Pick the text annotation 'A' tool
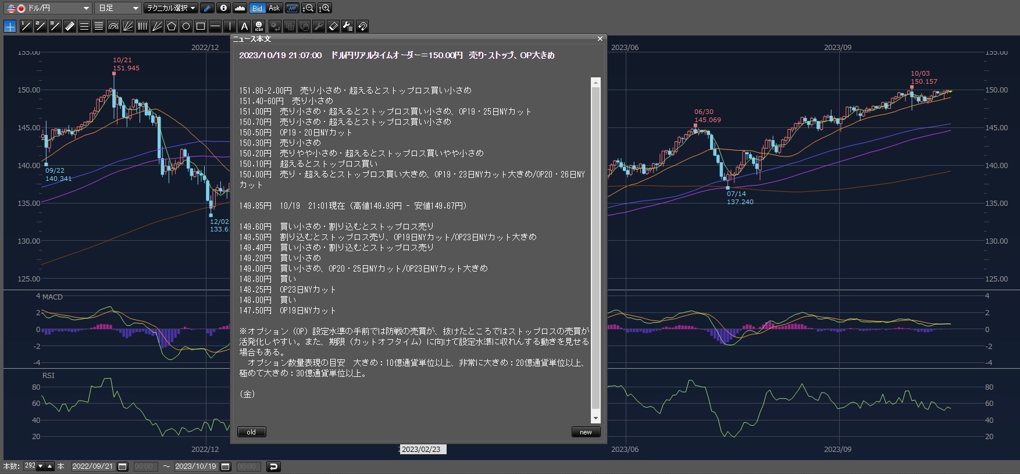Viewport: 1020px width, 474px height. pyautogui.click(x=244, y=26)
